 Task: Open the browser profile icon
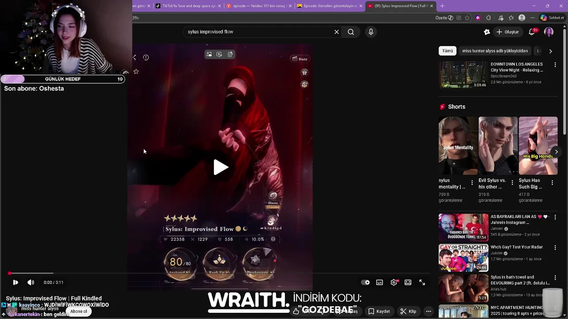522,18
